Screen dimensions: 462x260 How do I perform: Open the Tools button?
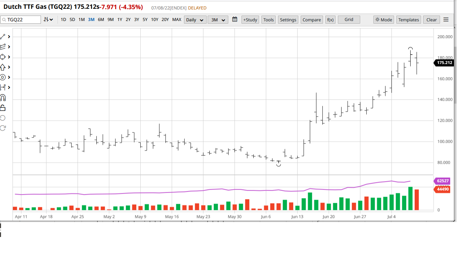(269, 20)
